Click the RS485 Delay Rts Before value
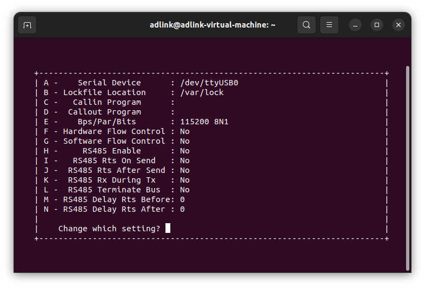Screen dimensions: 425x288 [182, 199]
